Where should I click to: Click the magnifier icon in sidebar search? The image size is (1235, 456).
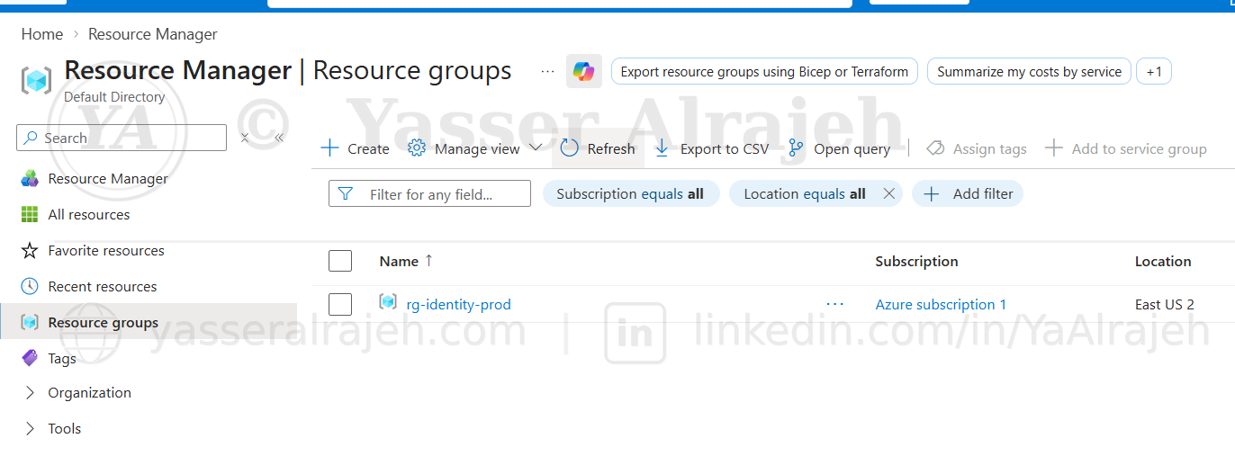click(x=32, y=138)
